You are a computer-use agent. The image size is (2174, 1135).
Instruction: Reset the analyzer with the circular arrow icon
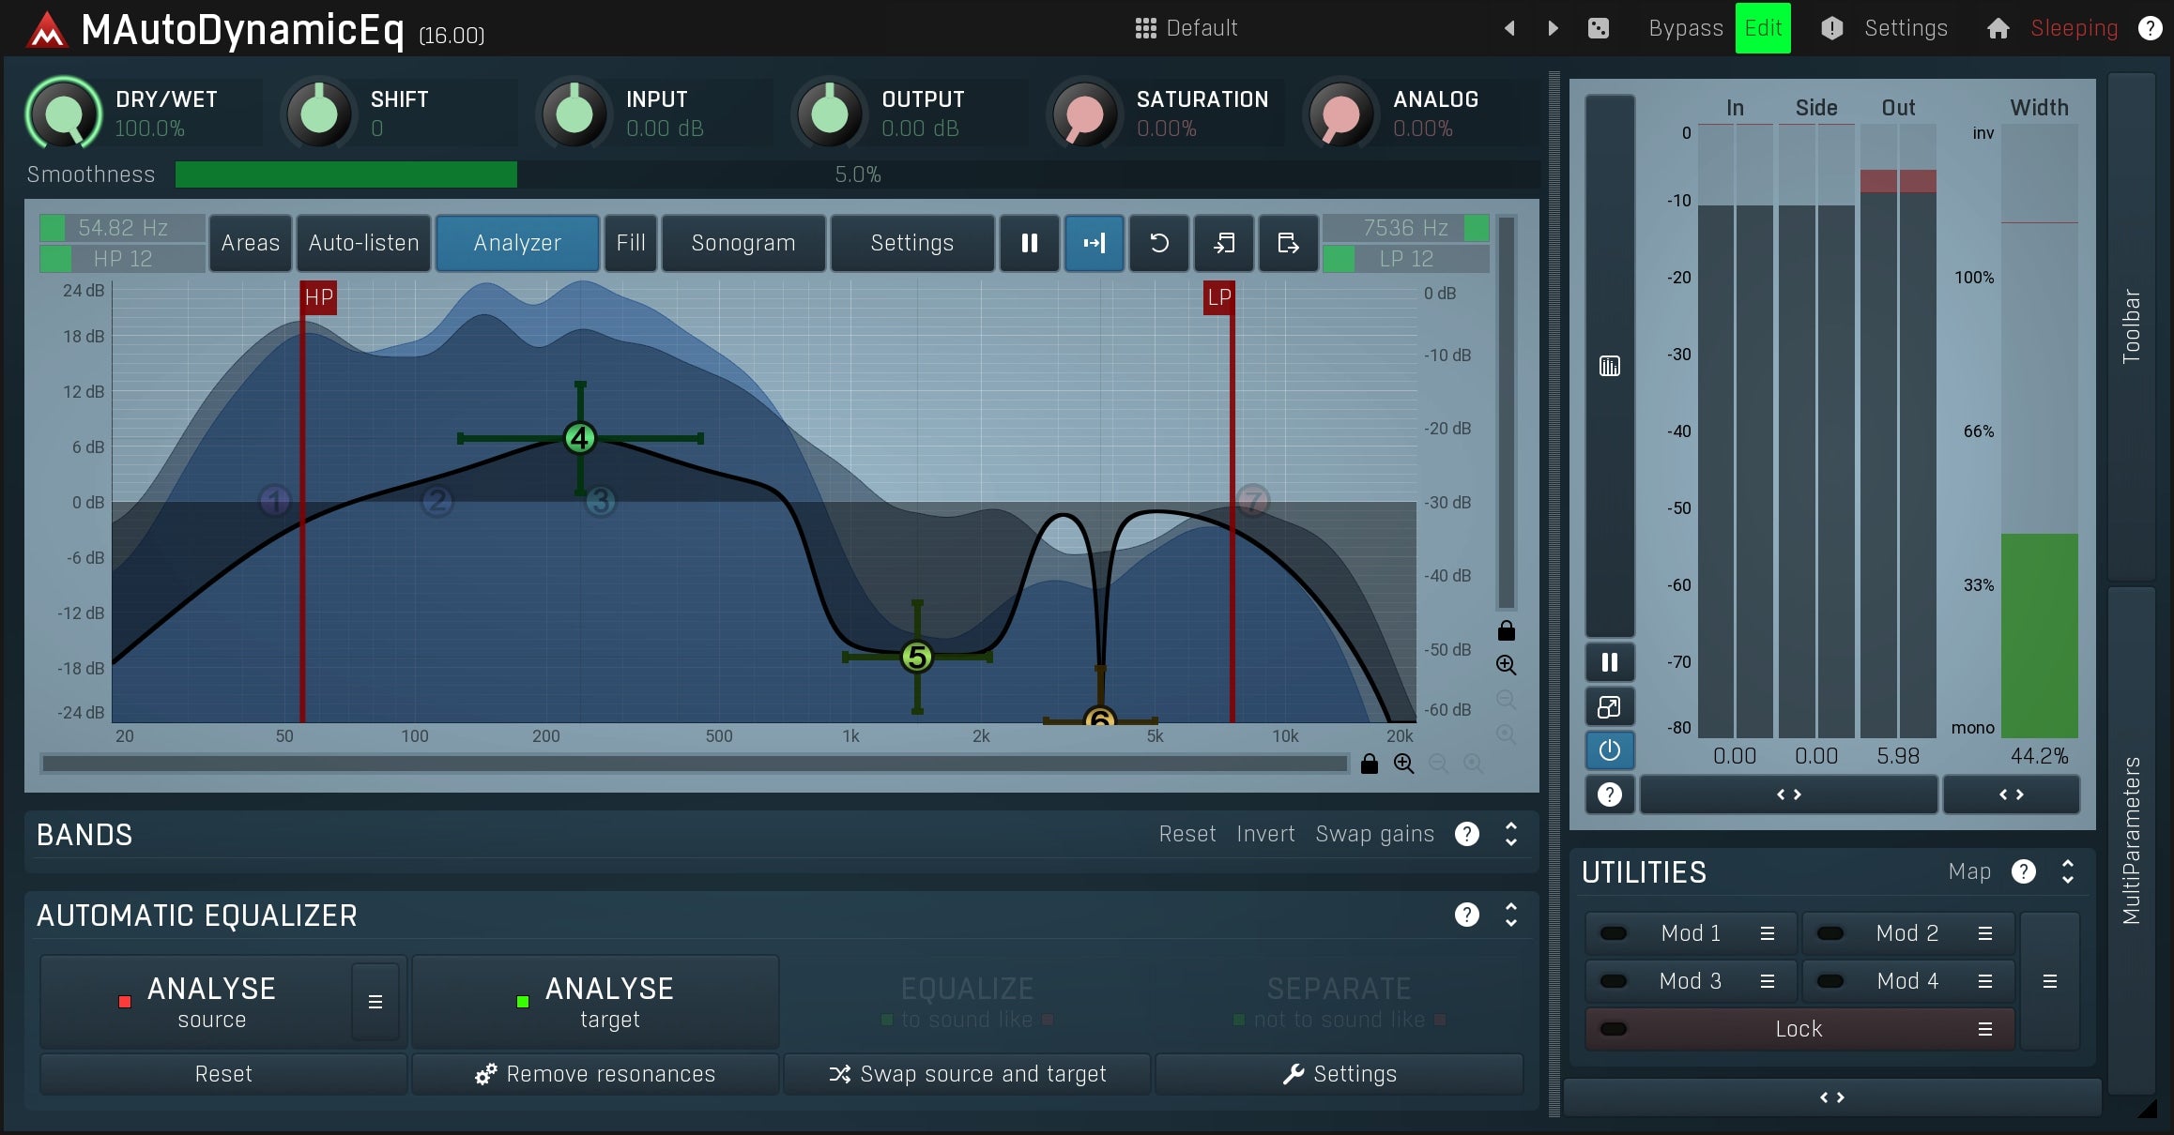pos(1158,243)
